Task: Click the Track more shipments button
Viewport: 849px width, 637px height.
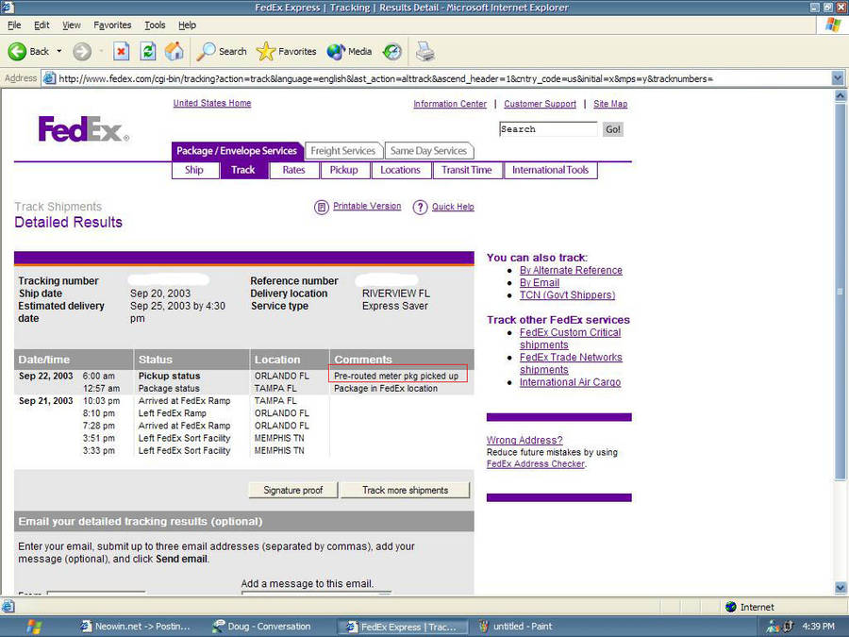Action: pyautogui.click(x=405, y=490)
